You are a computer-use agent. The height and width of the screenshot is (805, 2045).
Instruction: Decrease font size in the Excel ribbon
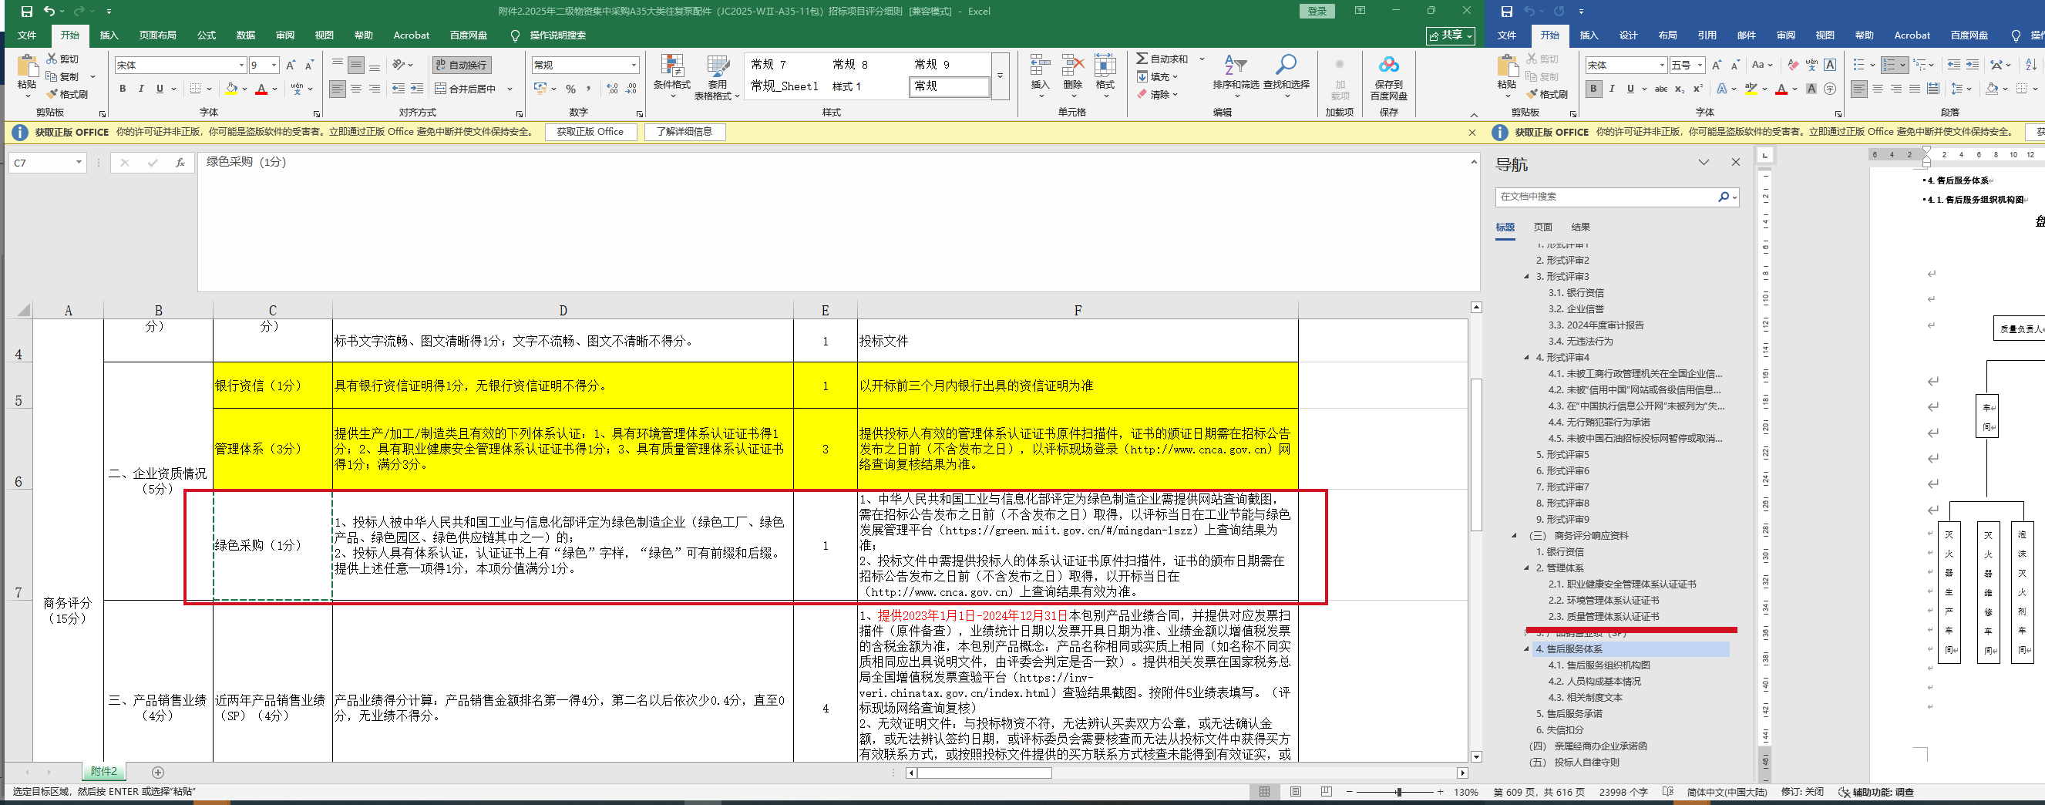point(310,65)
